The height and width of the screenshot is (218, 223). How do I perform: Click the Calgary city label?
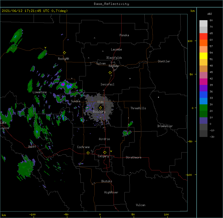click(103, 156)
